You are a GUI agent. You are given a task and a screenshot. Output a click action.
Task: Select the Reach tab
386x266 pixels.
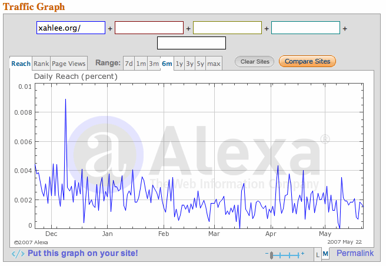click(x=21, y=64)
